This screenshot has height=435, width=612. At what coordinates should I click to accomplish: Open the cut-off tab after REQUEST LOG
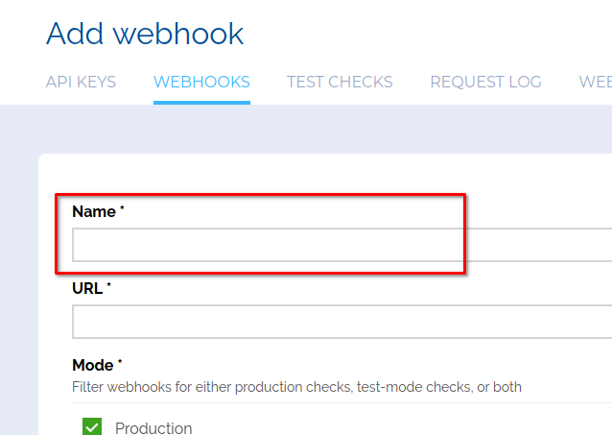click(x=595, y=82)
